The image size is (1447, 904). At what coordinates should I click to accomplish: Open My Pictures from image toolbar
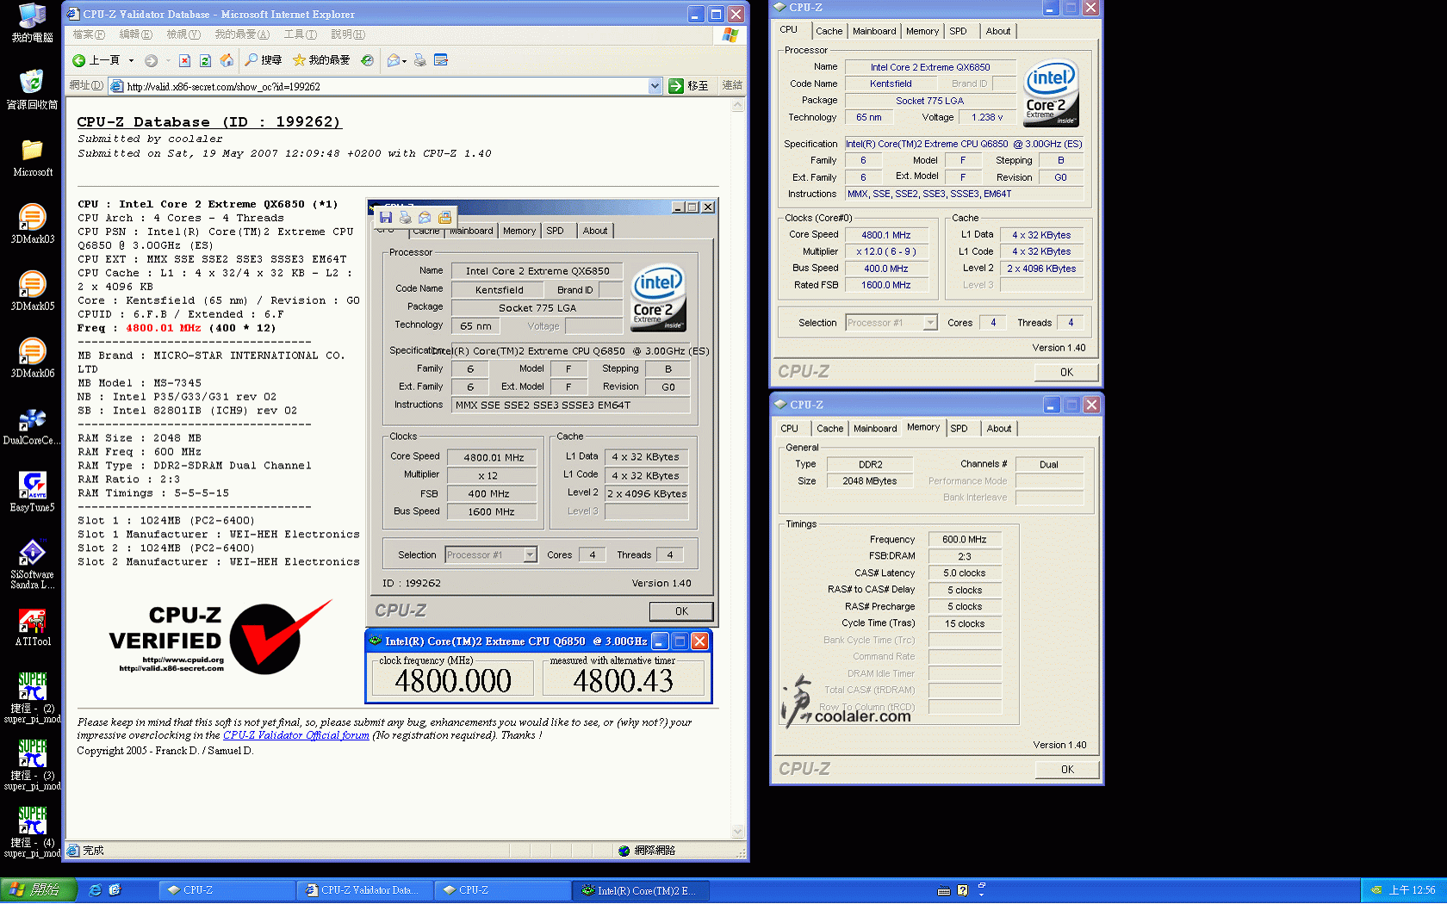coord(444,218)
